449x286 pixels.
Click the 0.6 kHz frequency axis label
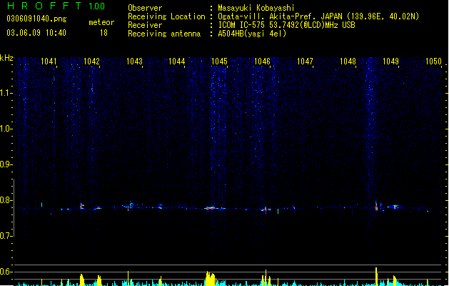pyautogui.click(x=6, y=272)
